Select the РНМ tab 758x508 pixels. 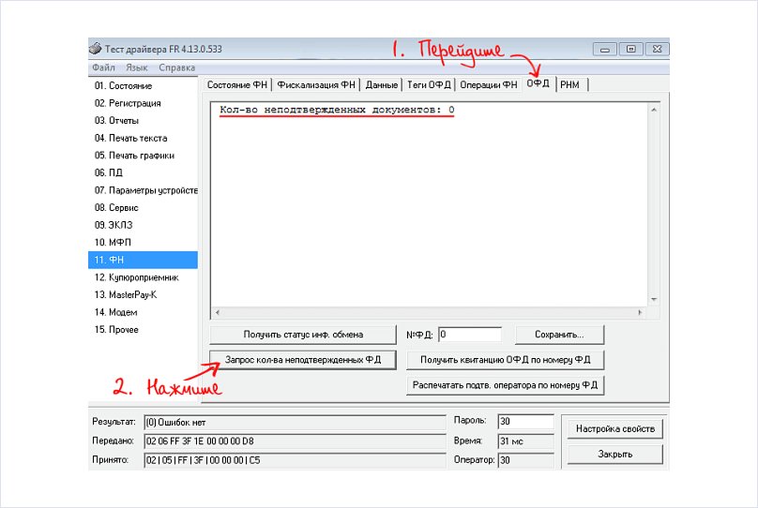point(570,84)
